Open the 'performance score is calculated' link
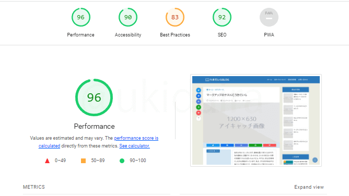This screenshot has width=349, height=196. (98, 142)
